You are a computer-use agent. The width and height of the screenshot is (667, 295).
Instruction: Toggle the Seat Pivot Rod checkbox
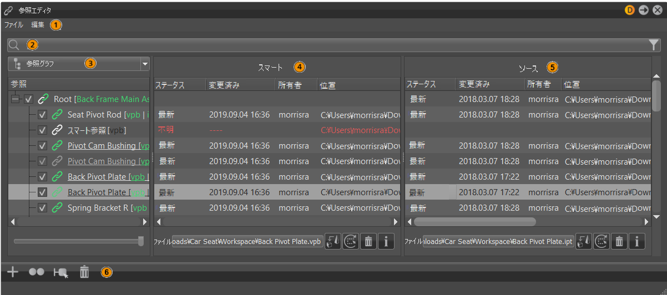[x=42, y=115]
